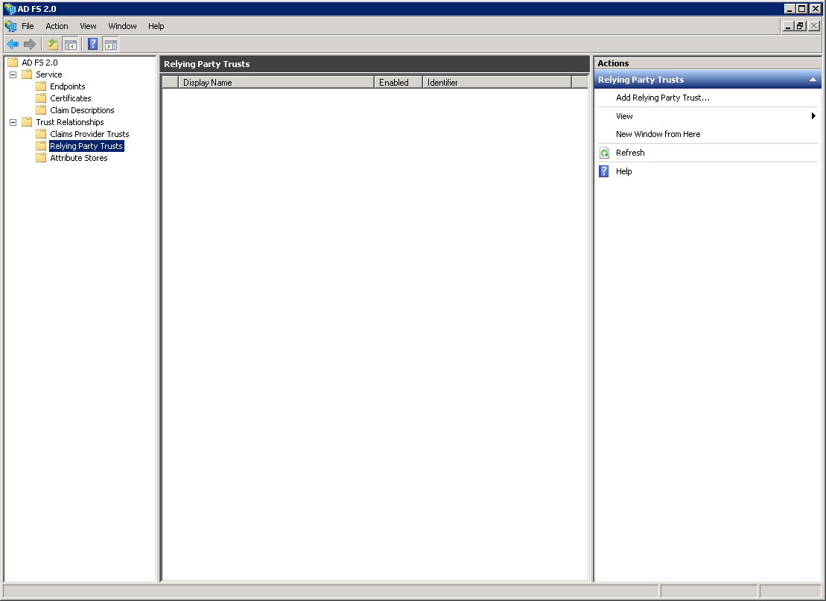Click the Service folder icon
Viewport: 826px width, 601px height.
pos(27,74)
